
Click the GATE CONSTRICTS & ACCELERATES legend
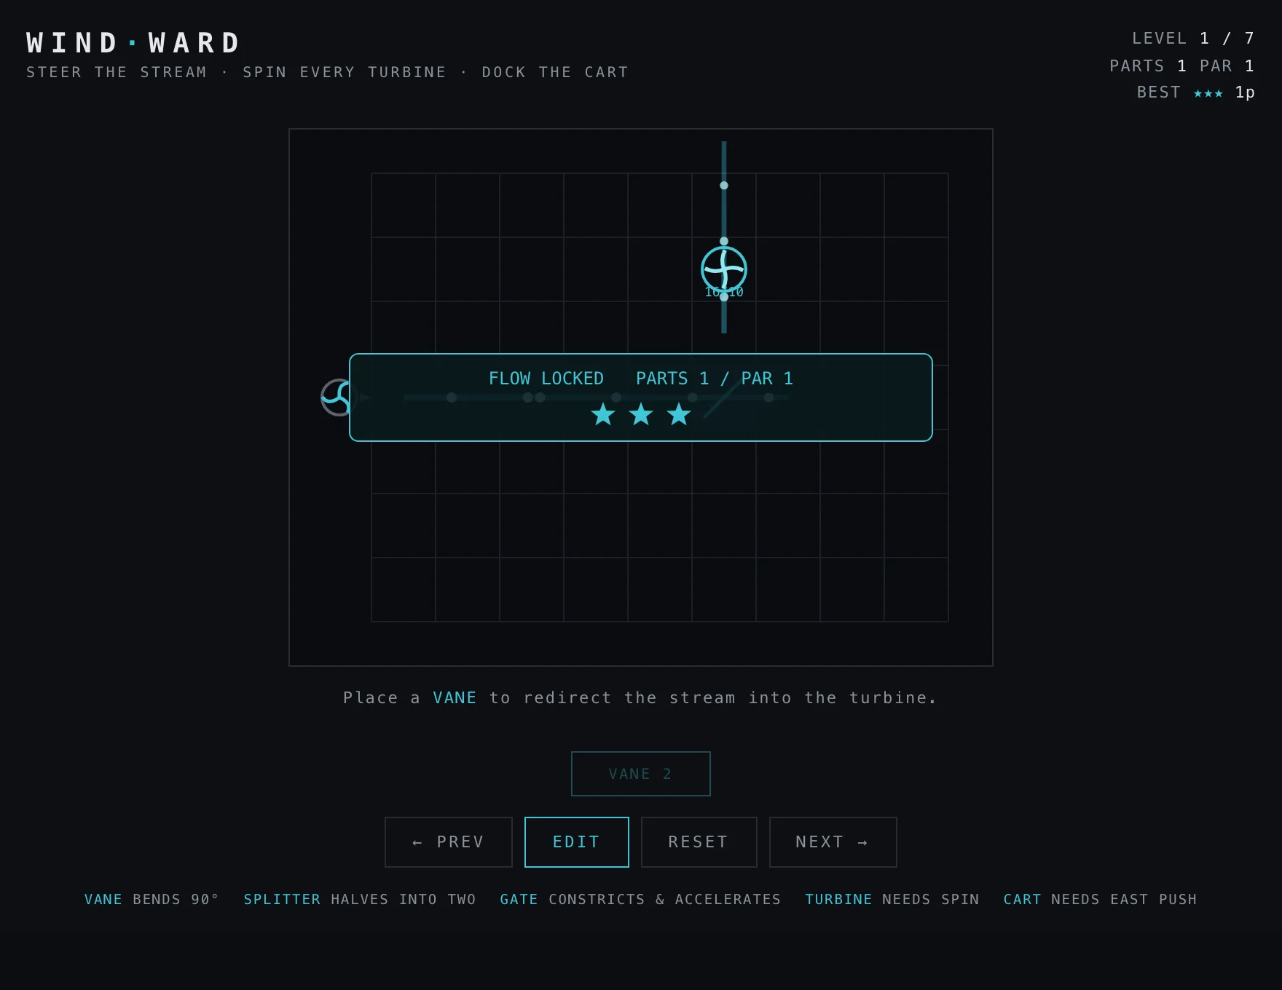pos(640,900)
